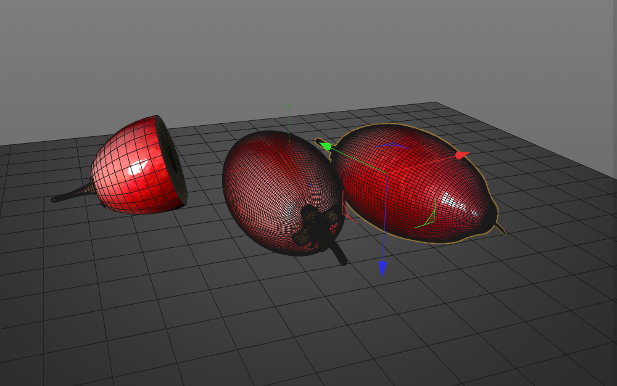Click the red rotation arc on gizmo
Viewport: 617px width, 386px height.
point(348,208)
